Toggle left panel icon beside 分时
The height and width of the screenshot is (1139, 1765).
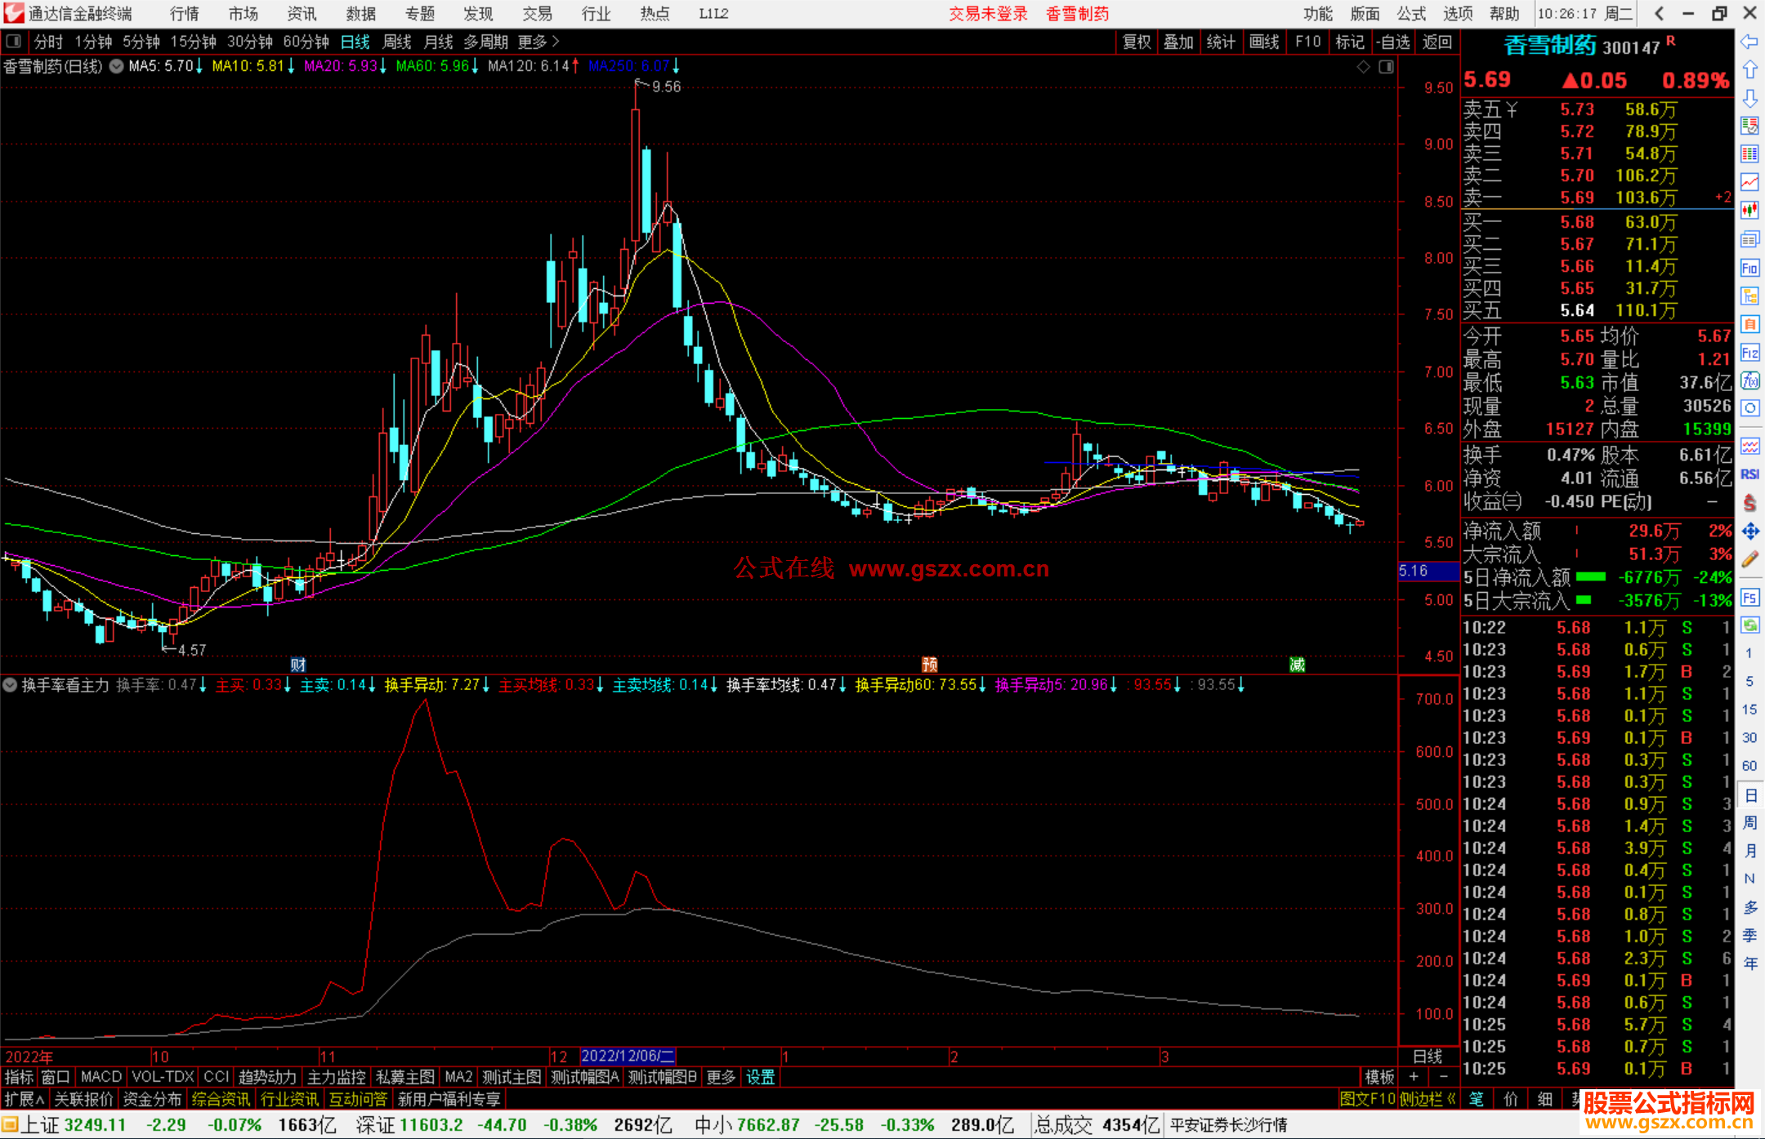14,42
